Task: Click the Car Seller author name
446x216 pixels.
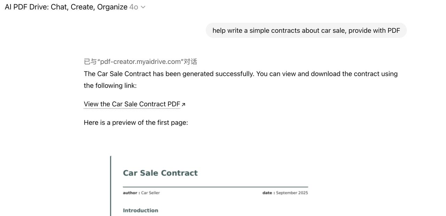Action: pos(151,193)
